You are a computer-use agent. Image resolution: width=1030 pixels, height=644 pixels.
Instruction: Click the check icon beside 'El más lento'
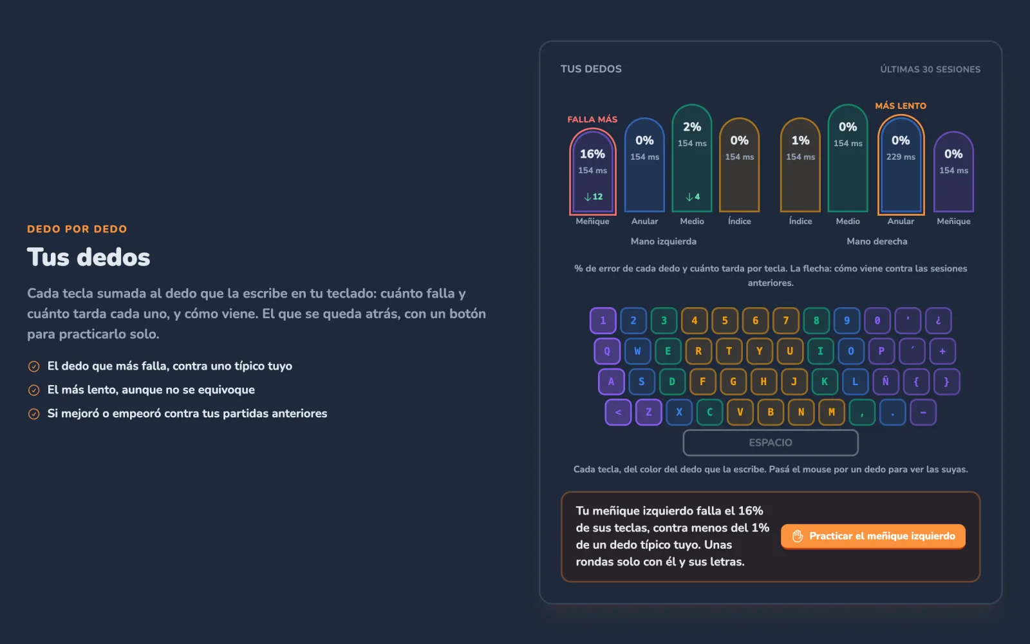pyautogui.click(x=34, y=390)
